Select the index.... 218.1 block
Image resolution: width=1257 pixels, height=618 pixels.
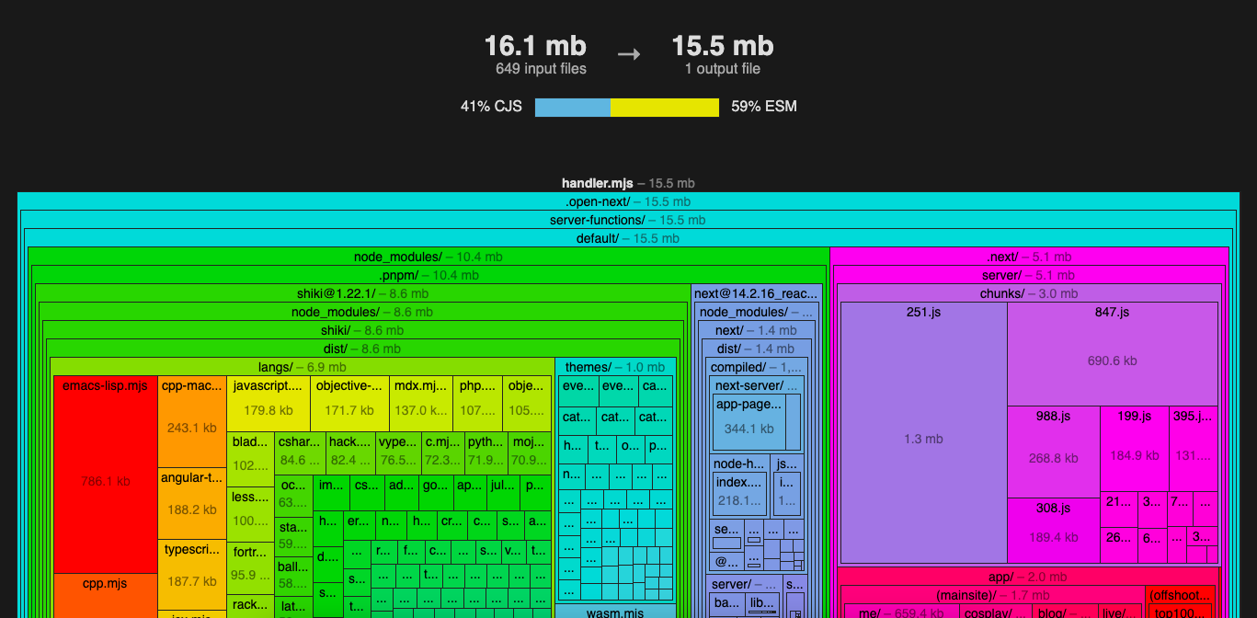pyautogui.click(x=740, y=493)
